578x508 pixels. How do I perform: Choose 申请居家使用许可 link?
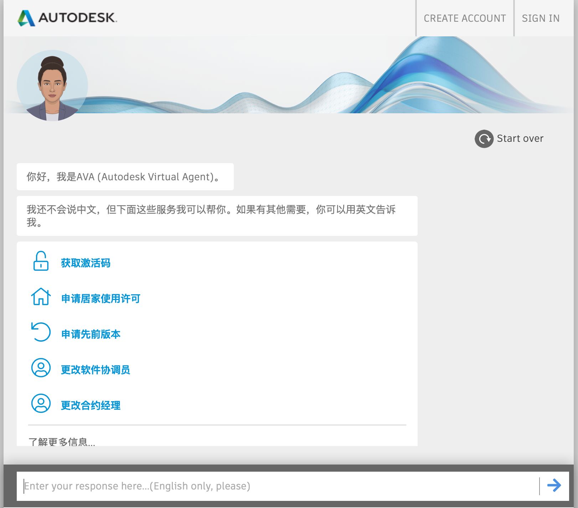(101, 299)
